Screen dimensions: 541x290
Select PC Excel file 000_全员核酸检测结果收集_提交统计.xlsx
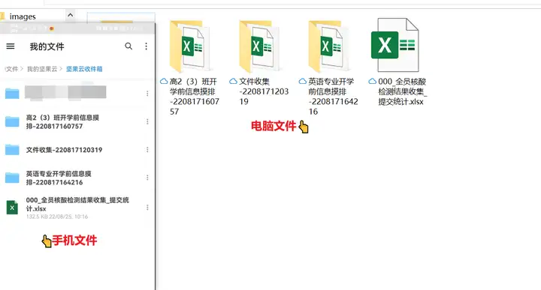(395, 45)
